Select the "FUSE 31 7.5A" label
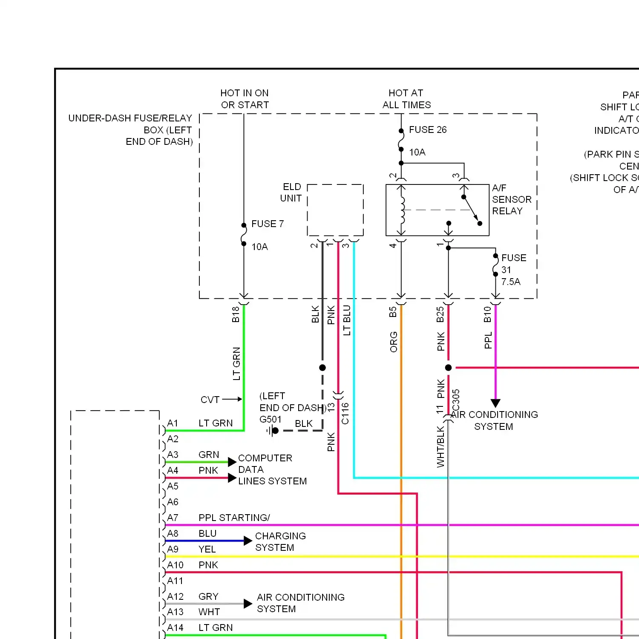Viewport: 639px width, 639px height. [514, 270]
